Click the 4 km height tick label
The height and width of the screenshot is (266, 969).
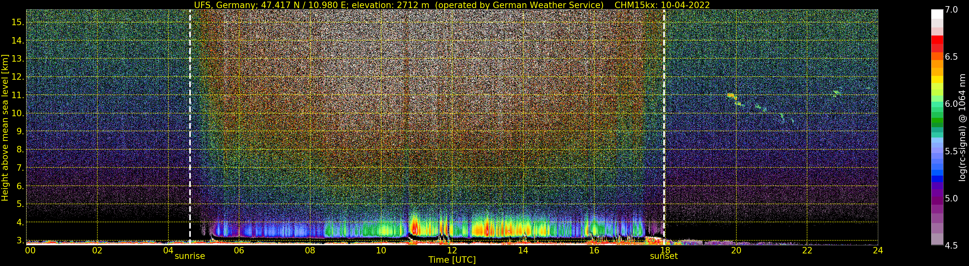click(20, 222)
